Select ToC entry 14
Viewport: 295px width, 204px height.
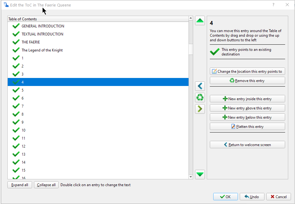click(x=98, y=162)
